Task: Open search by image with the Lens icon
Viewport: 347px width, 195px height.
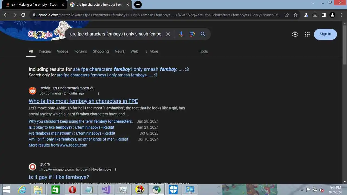Action: [x=192, y=34]
